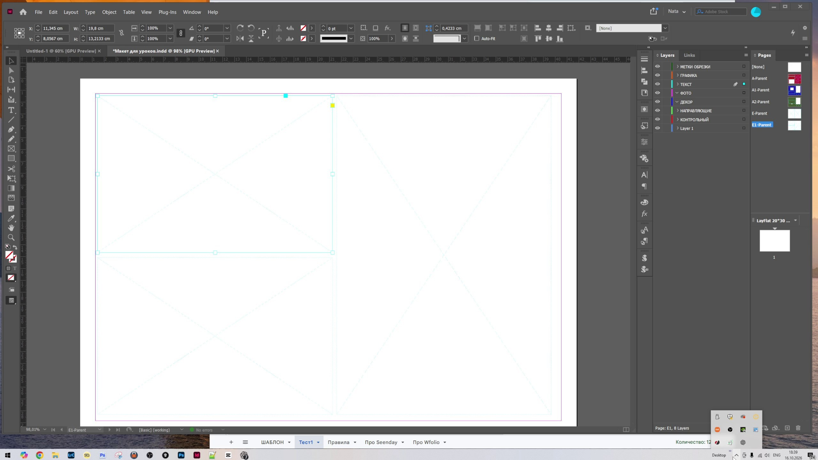818x460 pixels.
Task: Select the Type tool
Action: click(11, 110)
